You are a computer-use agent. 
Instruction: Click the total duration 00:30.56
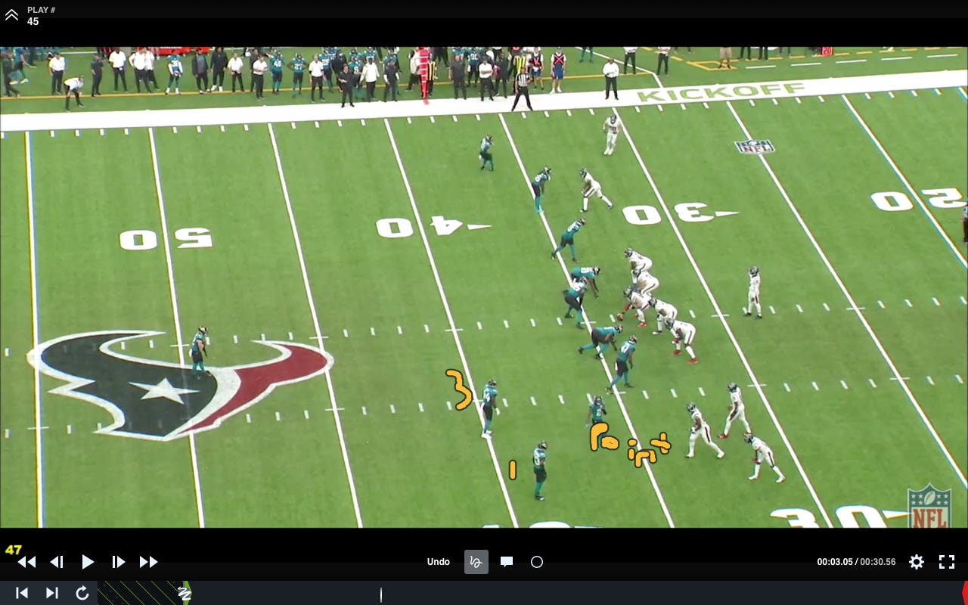tap(878, 562)
